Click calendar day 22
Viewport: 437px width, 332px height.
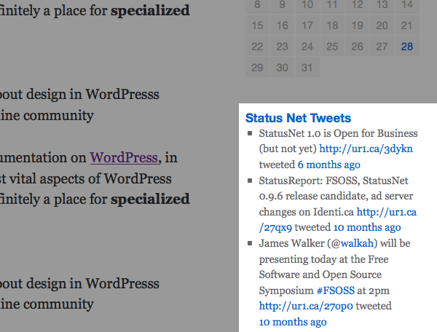tap(256, 47)
